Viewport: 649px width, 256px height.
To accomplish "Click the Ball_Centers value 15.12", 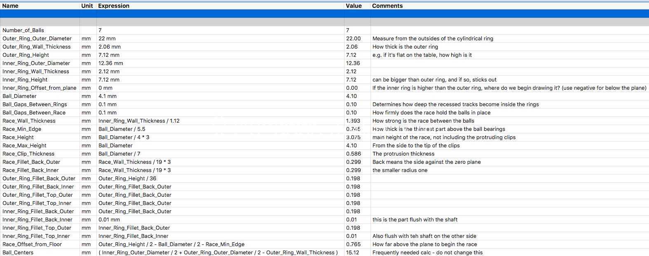I will point(353,252).
